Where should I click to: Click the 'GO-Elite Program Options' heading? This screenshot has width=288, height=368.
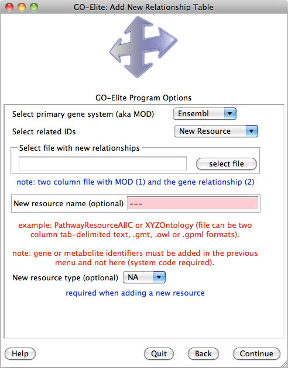[x=143, y=98]
